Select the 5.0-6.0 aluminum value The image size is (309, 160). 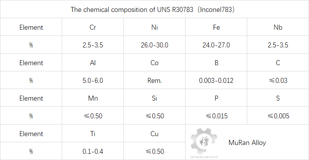pyautogui.click(x=93, y=81)
